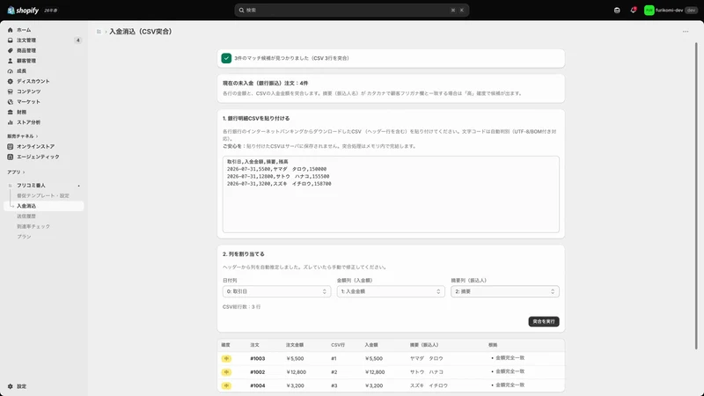This screenshot has height=396, width=704.
Task: Expand the 販売チャネル section
Action: [x=23, y=136]
